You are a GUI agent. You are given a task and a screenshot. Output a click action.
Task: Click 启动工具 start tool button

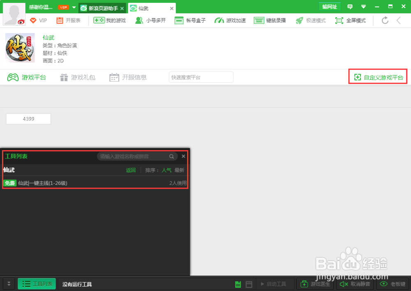pos(273,284)
